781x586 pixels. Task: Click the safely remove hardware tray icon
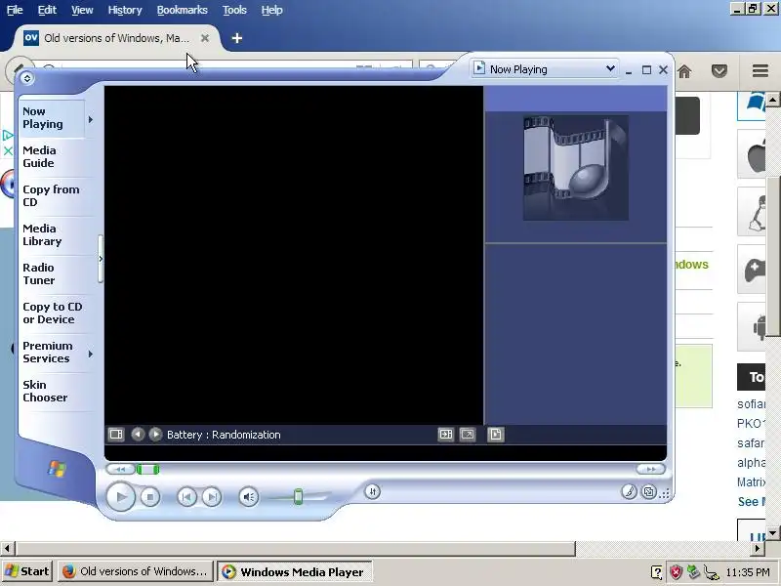(x=693, y=572)
